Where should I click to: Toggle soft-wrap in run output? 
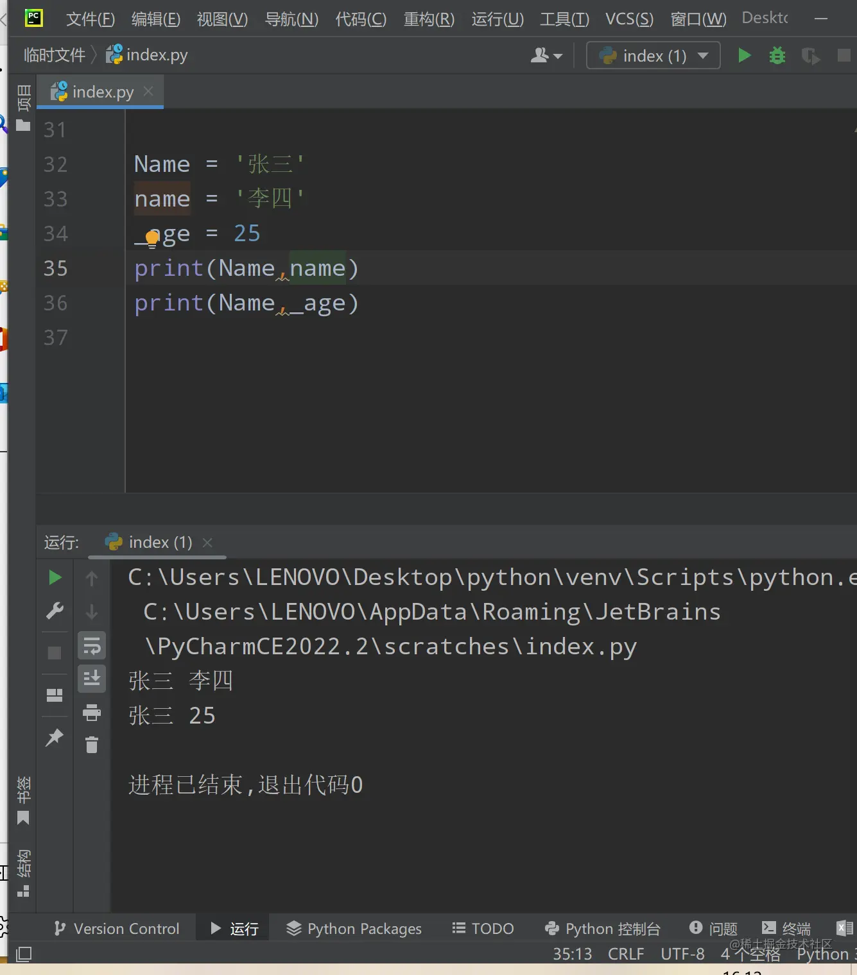tap(92, 646)
